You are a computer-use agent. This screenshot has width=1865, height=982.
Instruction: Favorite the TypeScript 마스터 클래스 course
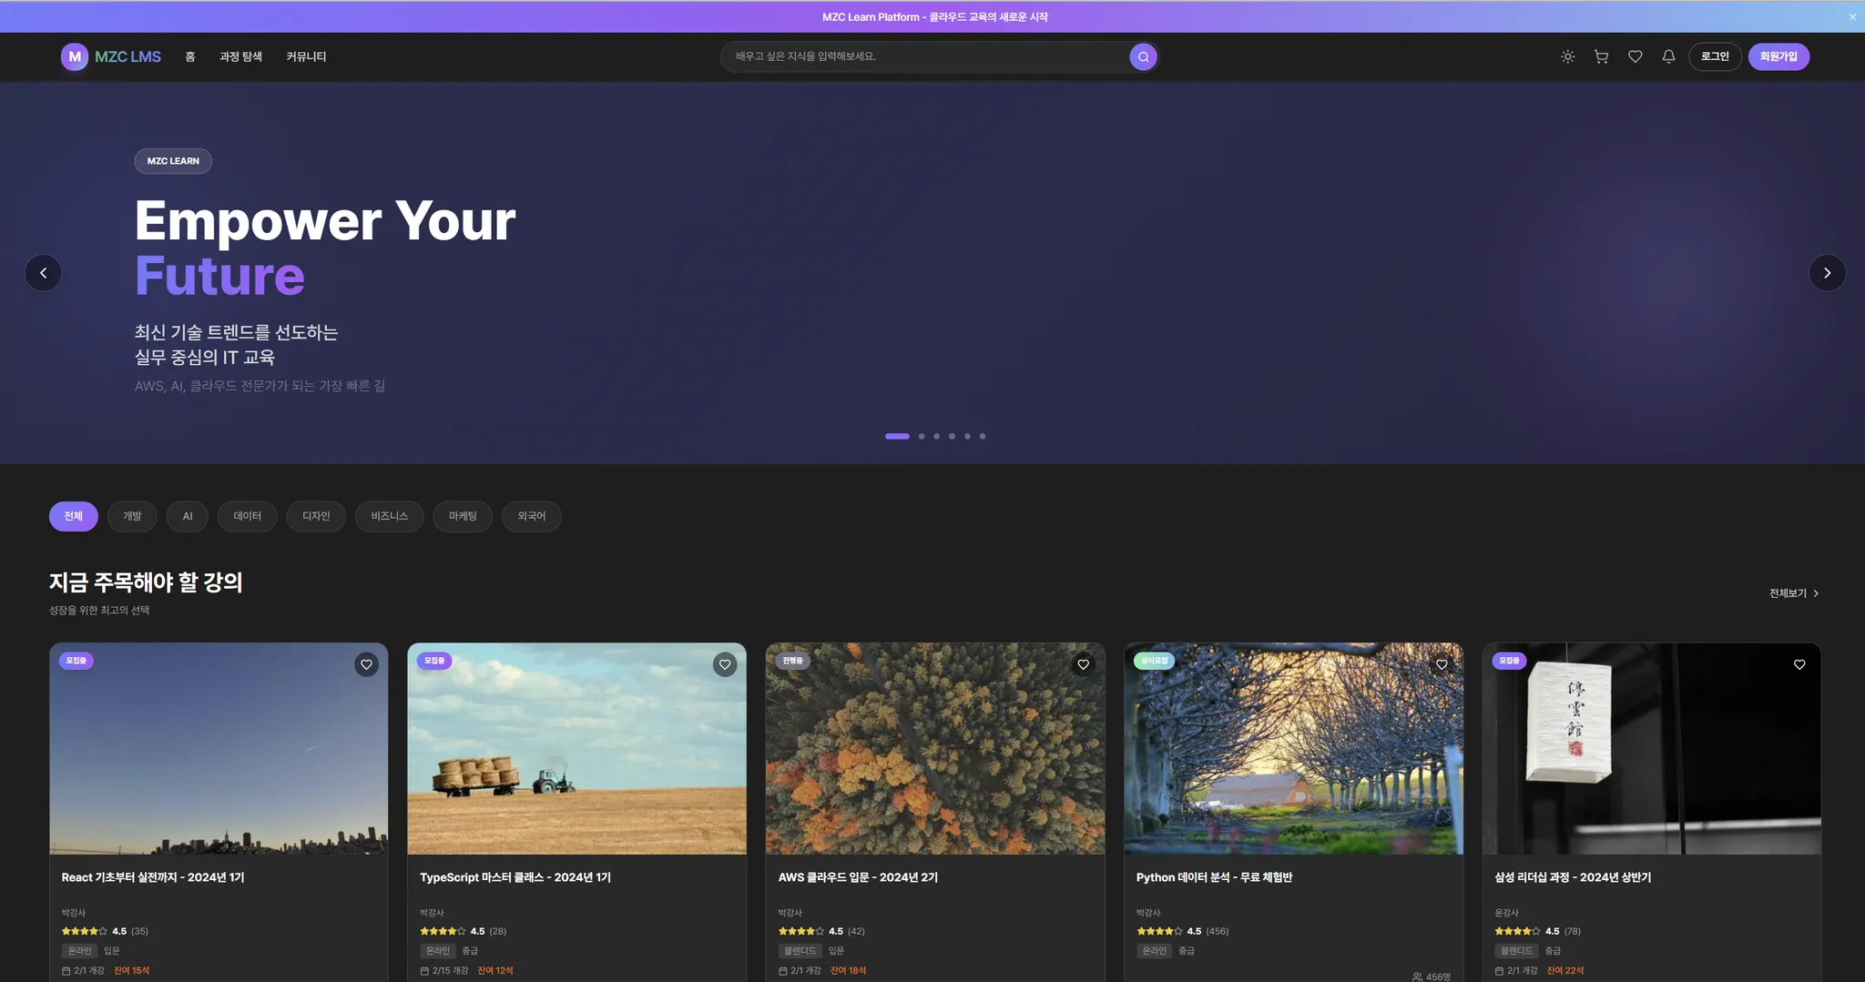tap(724, 664)
